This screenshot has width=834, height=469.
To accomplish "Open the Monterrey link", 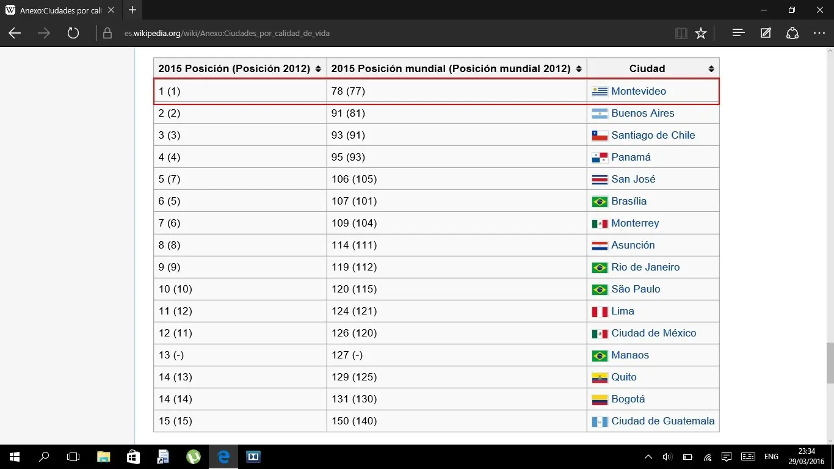I will [635, 223].
